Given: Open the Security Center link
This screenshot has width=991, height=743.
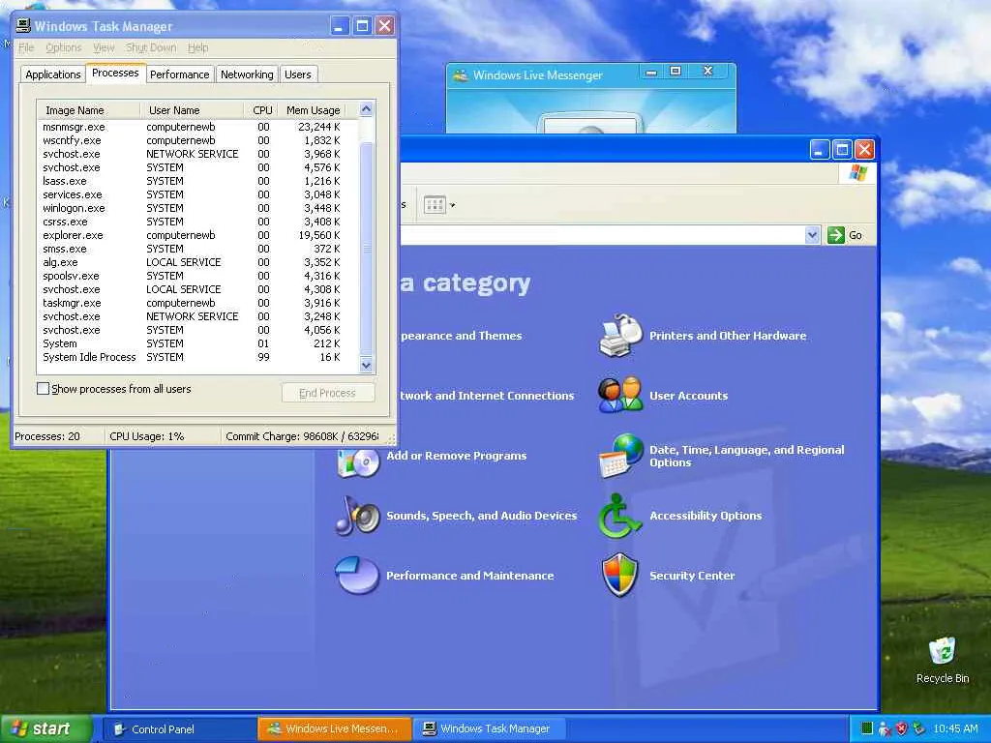Looking at the screenshot, I should point(691,576).
